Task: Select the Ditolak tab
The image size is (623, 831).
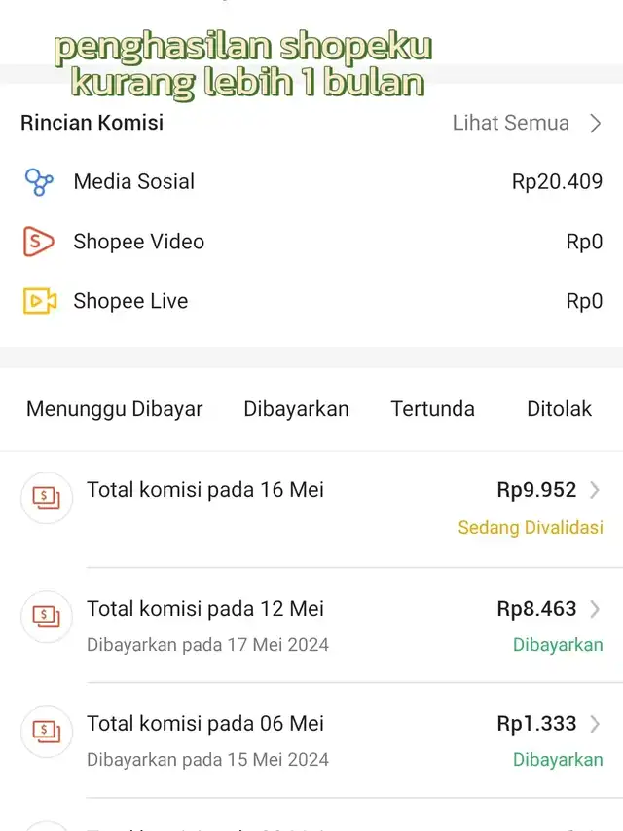Action: [560, 409]
